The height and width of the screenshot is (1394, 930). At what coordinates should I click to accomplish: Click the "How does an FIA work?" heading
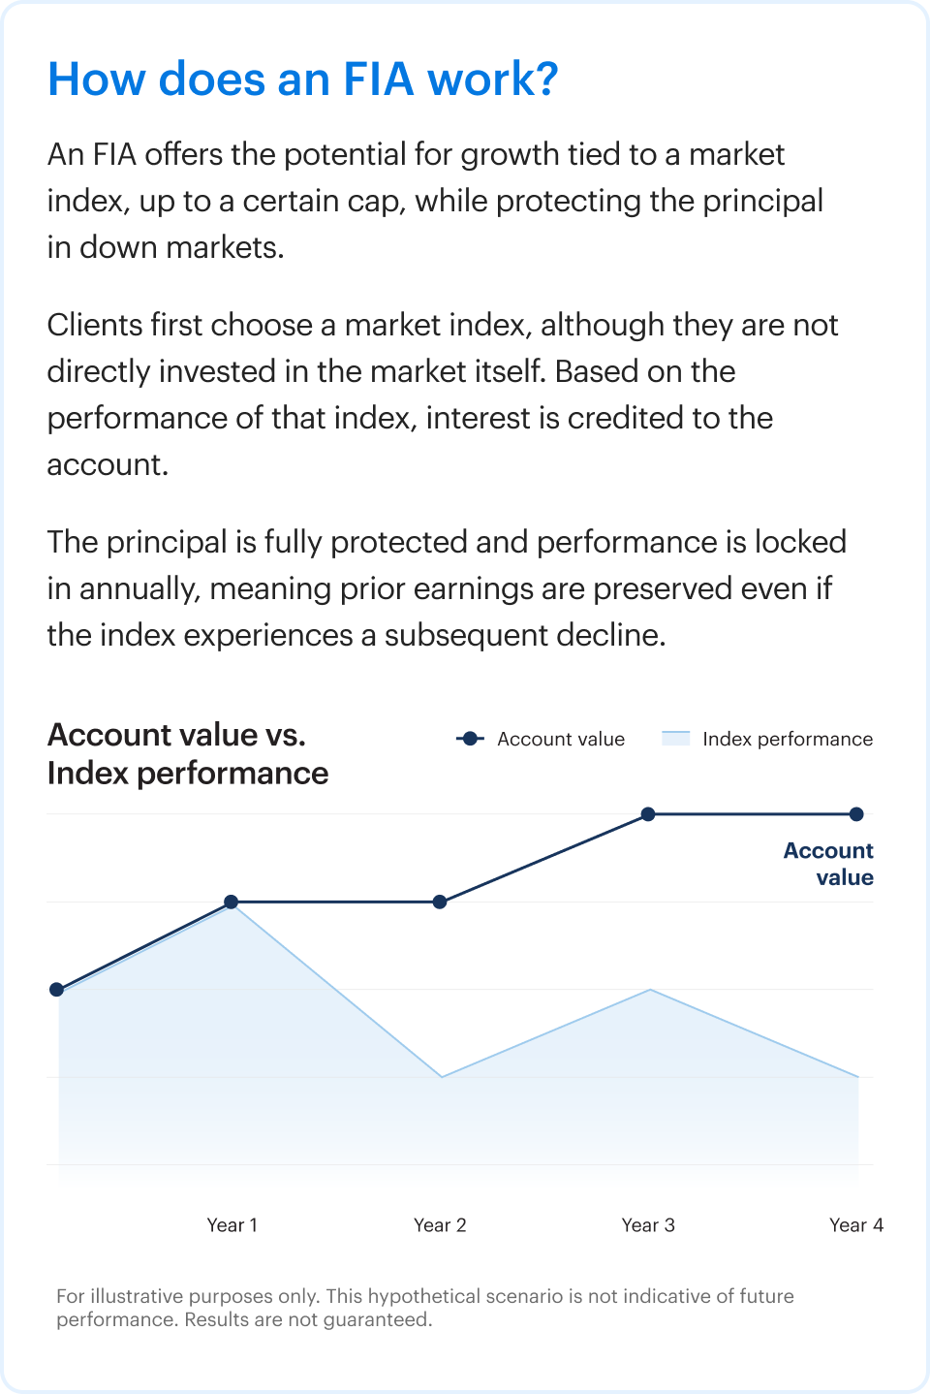[302, 79]
